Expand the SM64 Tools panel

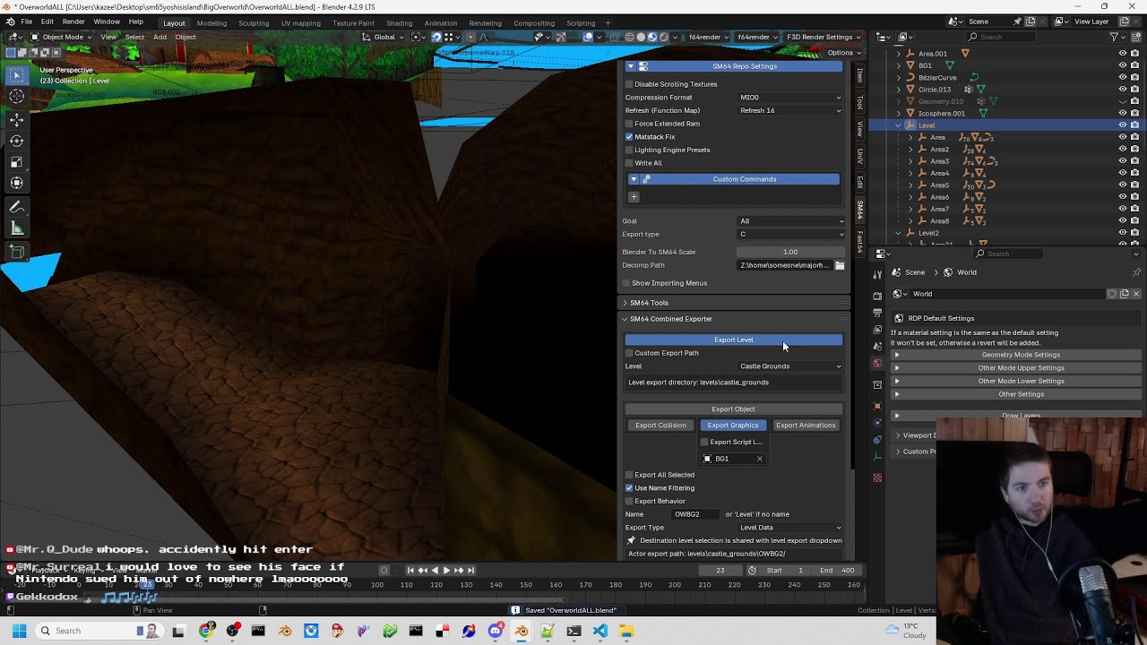[649, 303]
